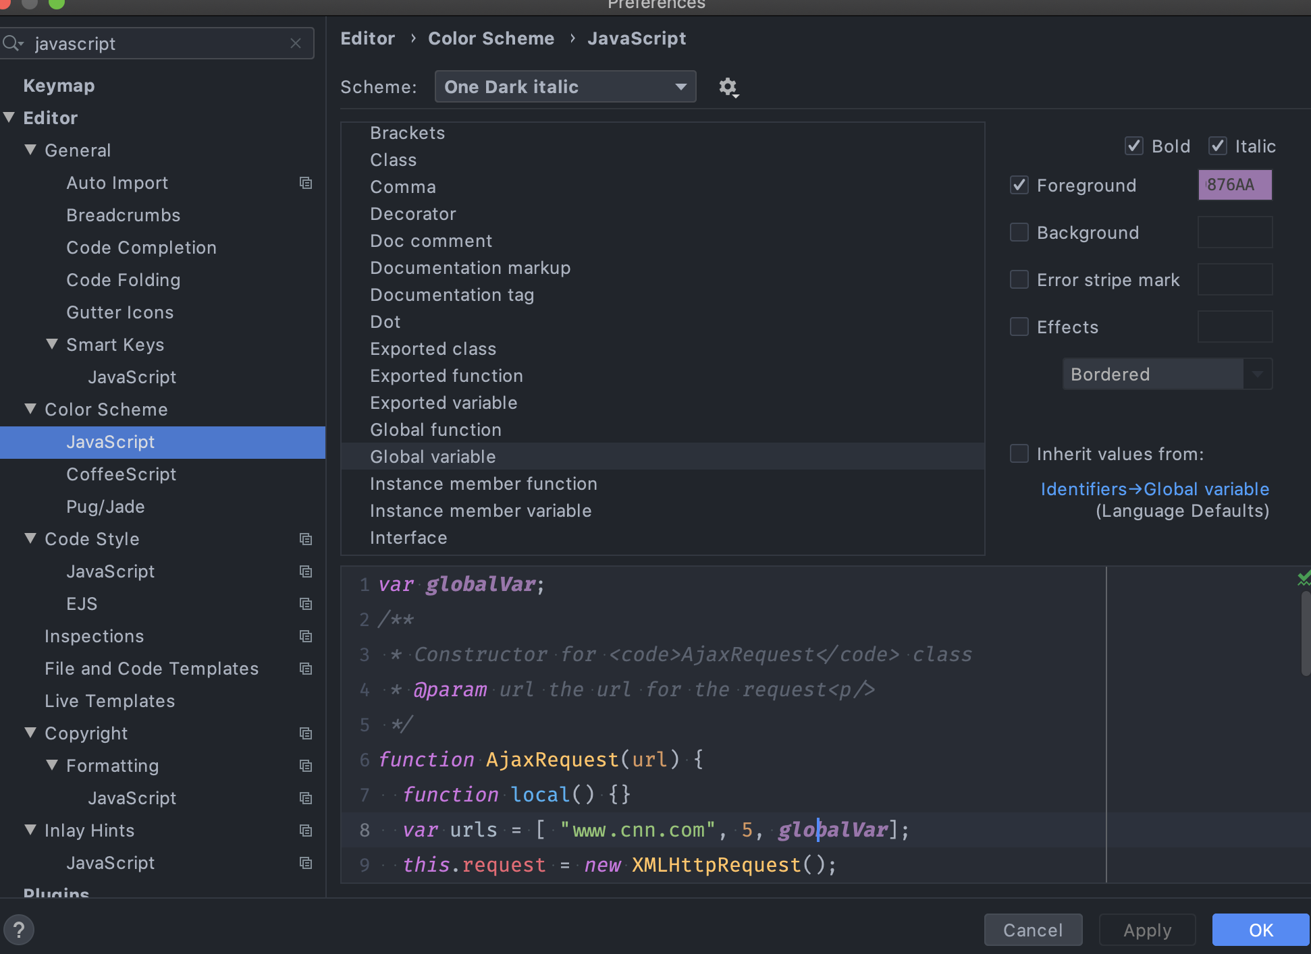
Task: Enable the Background checkbox
Action: (x=1019, y=232)
